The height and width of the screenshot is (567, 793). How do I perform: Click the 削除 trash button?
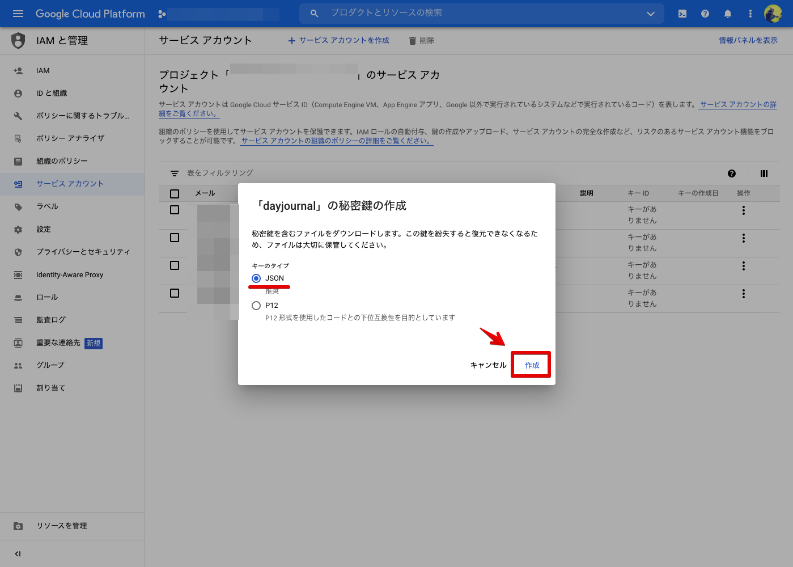point(421,41)
